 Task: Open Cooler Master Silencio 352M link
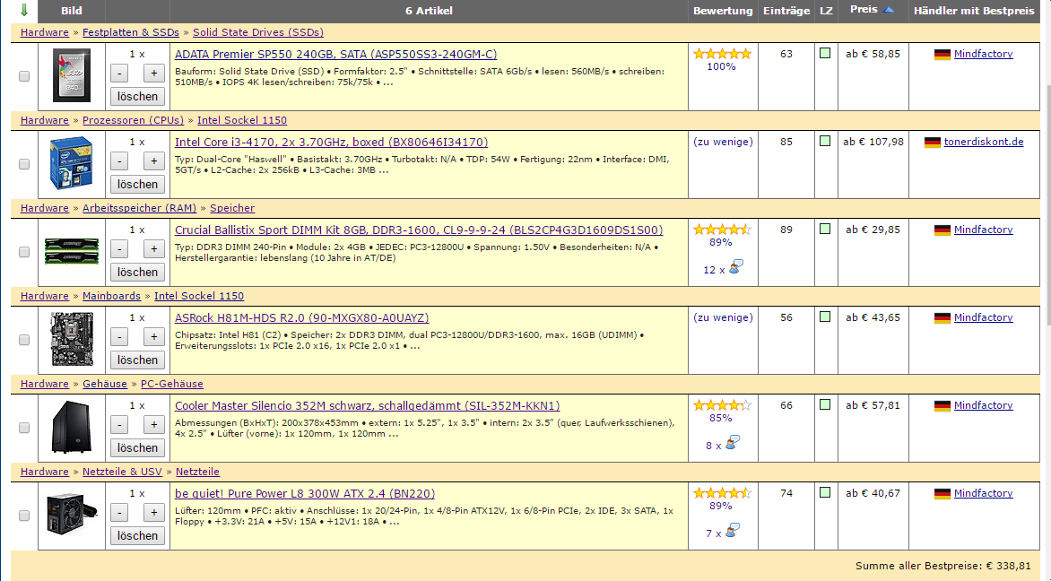368,405
